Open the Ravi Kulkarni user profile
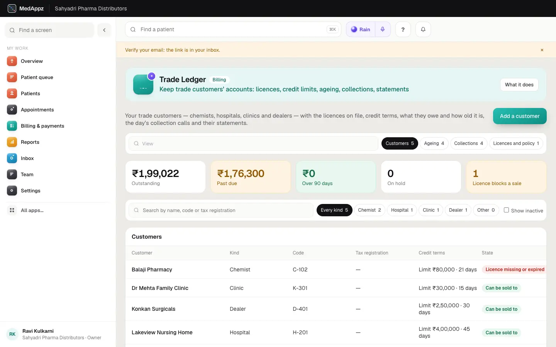This screenshot has height=347, width=556. [58, 334]
